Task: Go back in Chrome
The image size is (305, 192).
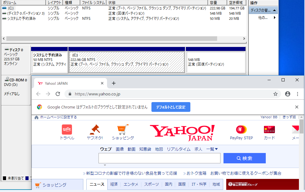Action: [38, 94]
